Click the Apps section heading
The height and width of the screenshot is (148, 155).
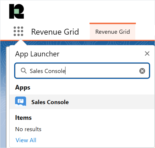click(x=23, y=88)
